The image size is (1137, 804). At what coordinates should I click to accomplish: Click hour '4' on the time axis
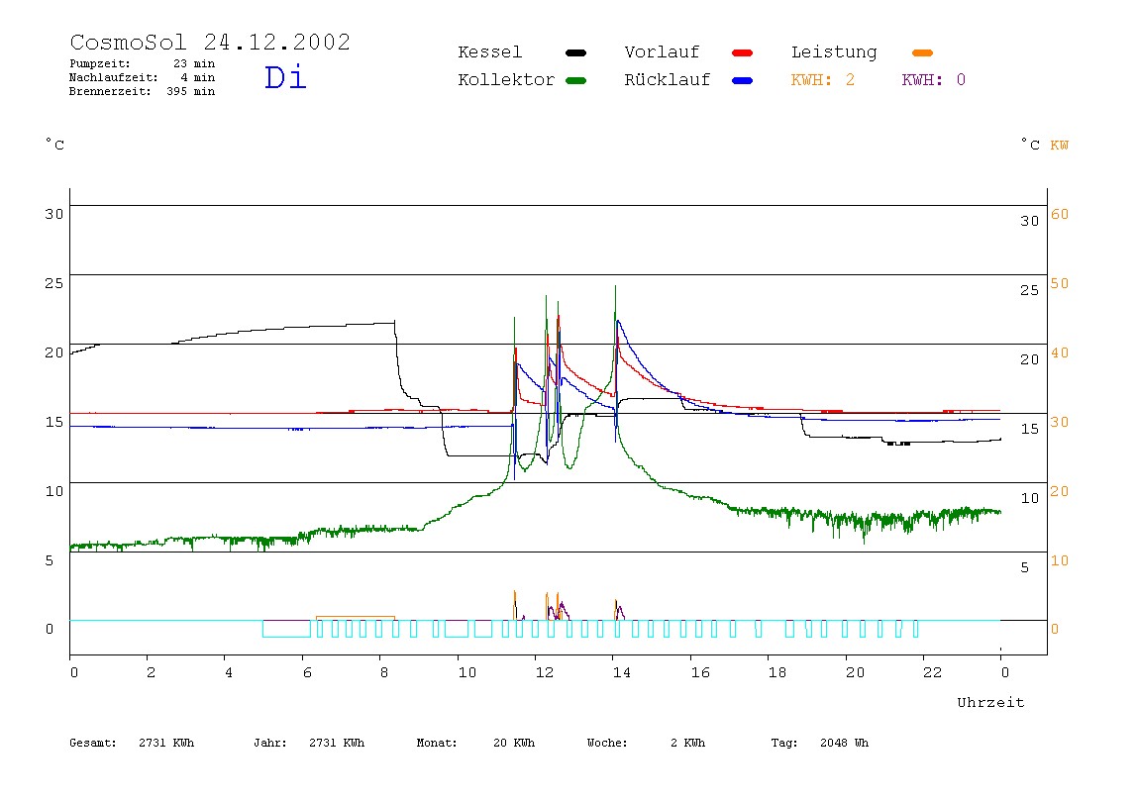(x=229, y=672)
